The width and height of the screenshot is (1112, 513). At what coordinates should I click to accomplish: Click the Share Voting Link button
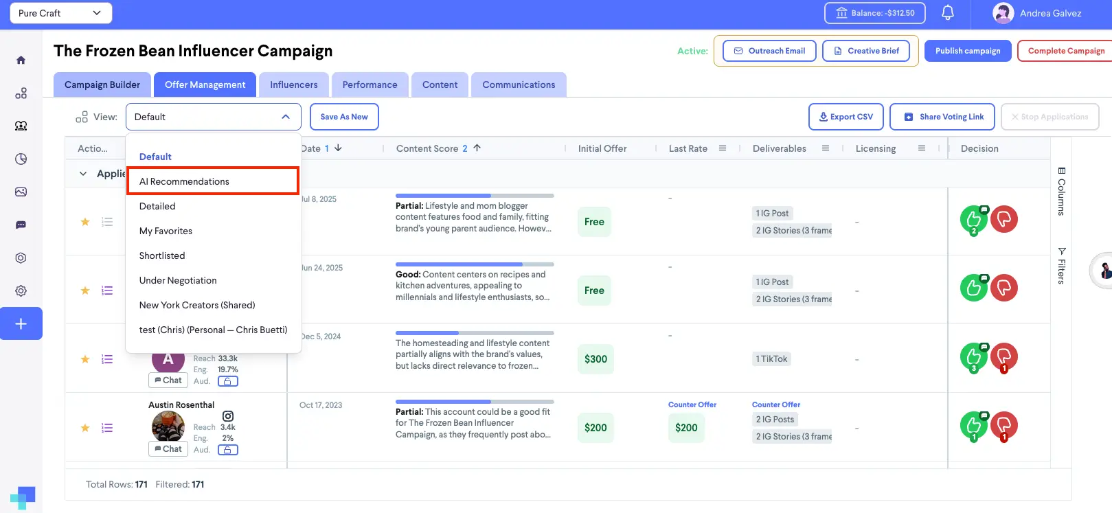coord(944,117)
